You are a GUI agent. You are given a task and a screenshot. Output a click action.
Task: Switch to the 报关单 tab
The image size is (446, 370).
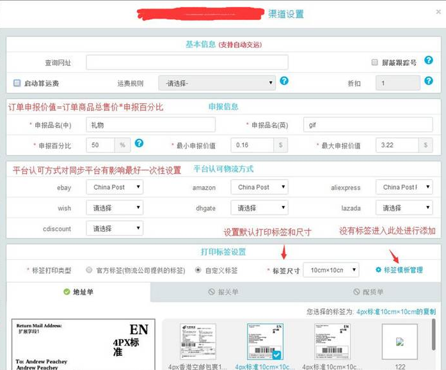[223, 292]
